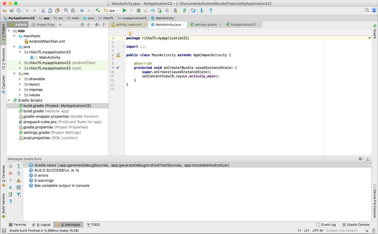Expand ritko75.myapplication22 (androidTest) package
This screenshot has height=234, width=378.
coord(20,63)
